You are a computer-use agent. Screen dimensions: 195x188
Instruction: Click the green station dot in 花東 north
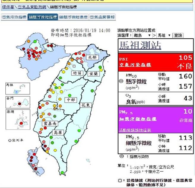92,91
